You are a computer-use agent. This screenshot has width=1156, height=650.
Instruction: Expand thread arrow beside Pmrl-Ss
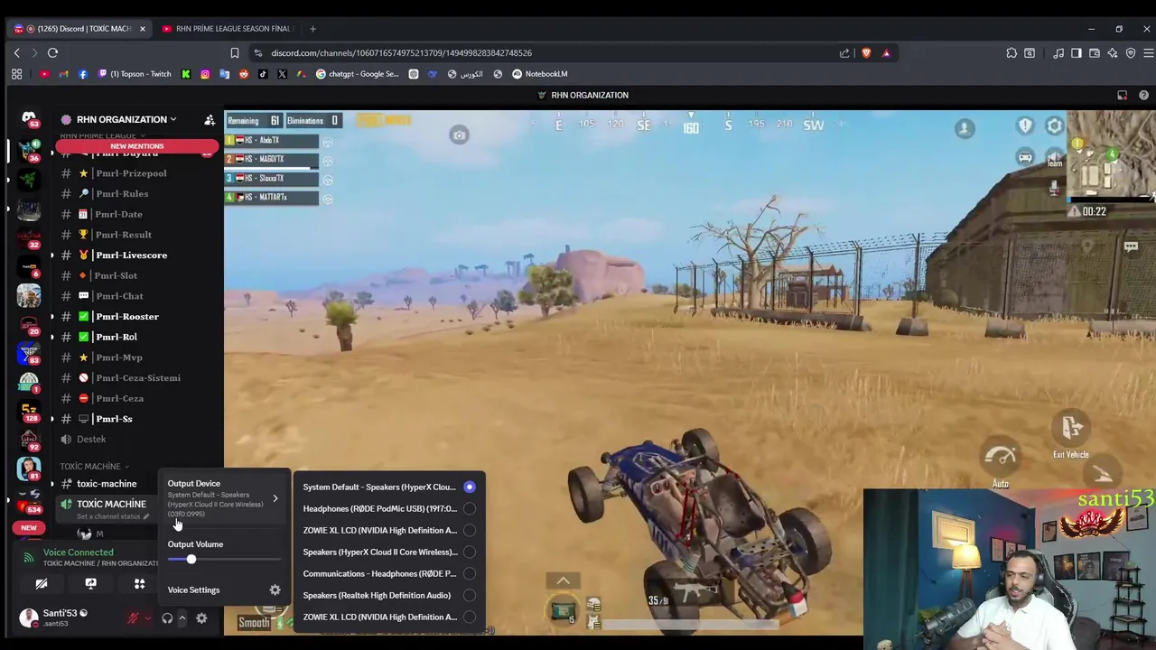point(51,419)
